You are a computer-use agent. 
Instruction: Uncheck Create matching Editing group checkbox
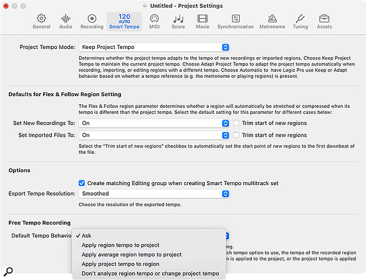tap(82, 183)
